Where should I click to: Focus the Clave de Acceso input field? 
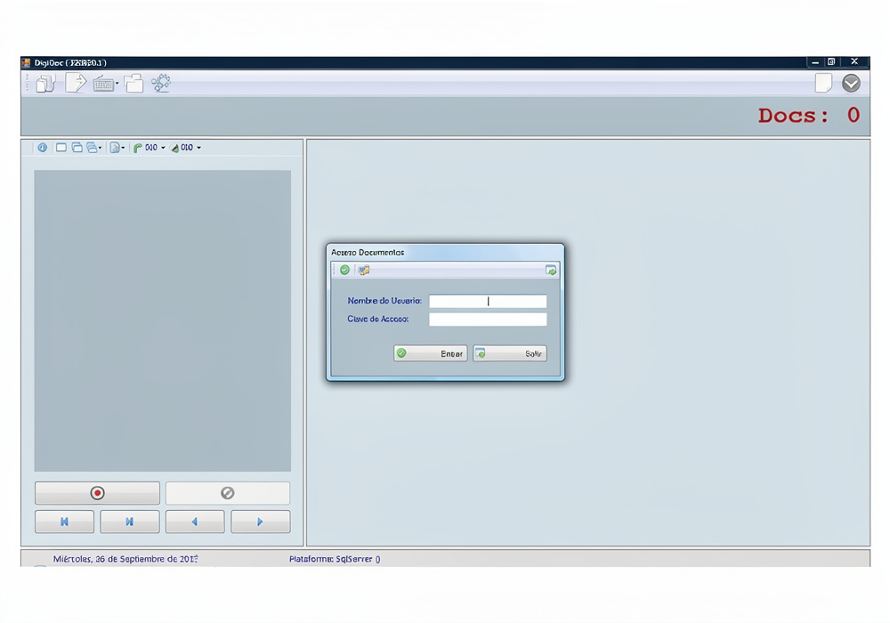[x=488, y=320]
